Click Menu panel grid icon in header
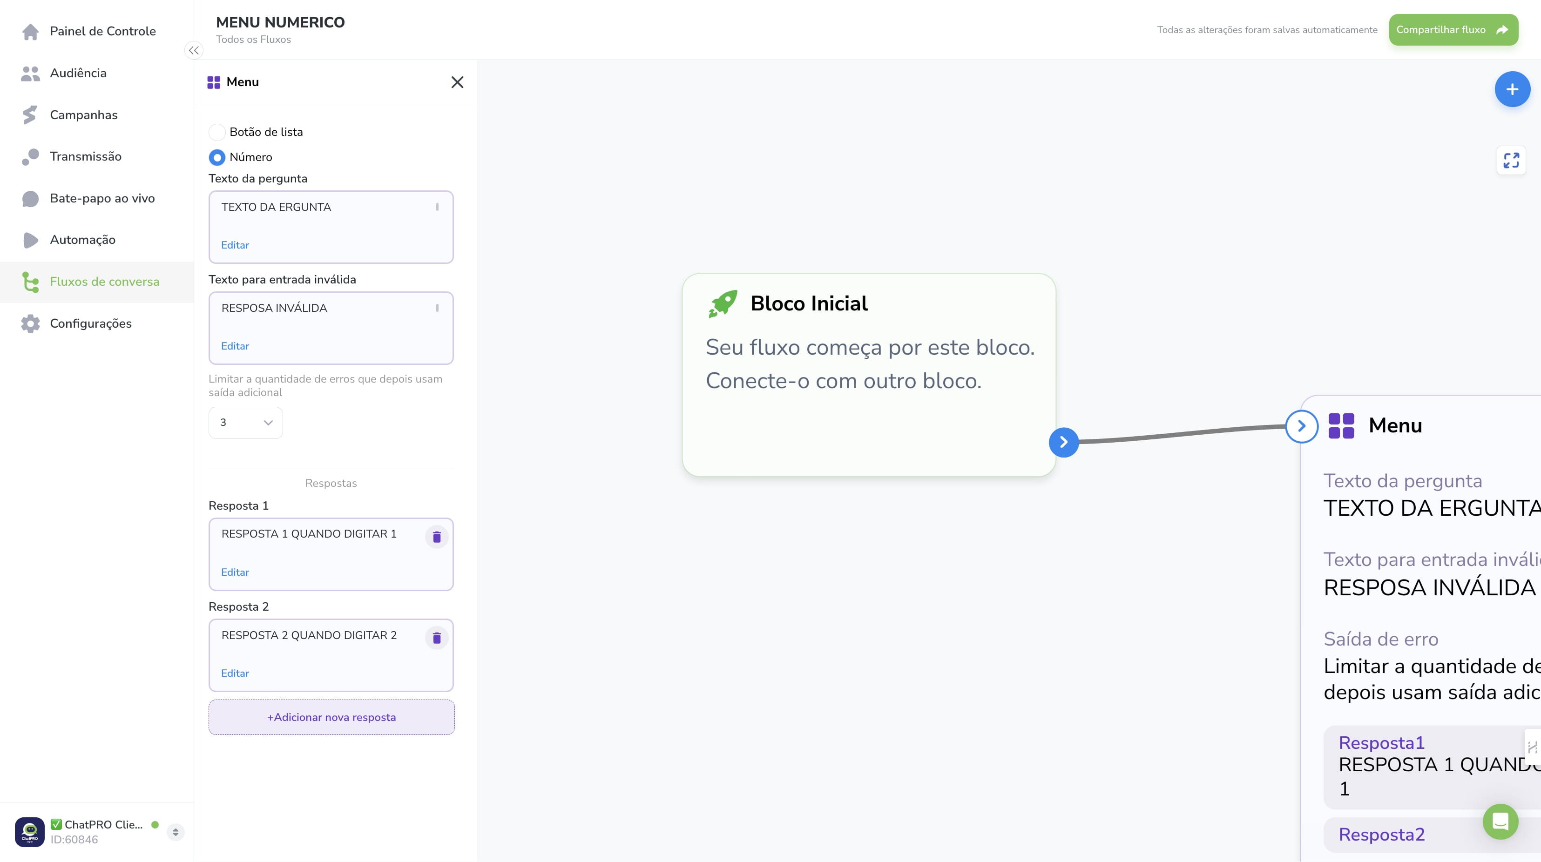This screenshot has height=862, width=1541. (214, 82)
